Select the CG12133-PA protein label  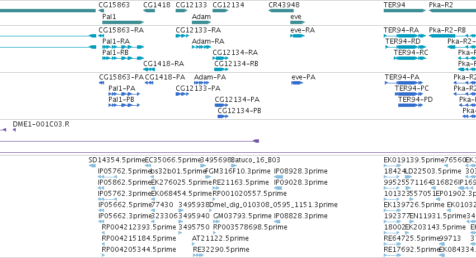pos(198,88)
